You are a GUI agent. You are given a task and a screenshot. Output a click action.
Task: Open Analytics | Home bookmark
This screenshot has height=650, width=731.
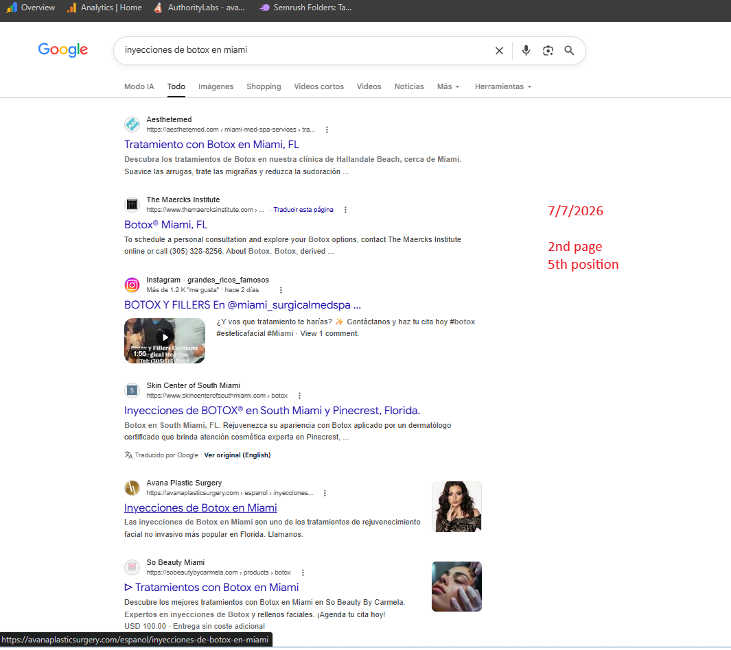point(104,8)
